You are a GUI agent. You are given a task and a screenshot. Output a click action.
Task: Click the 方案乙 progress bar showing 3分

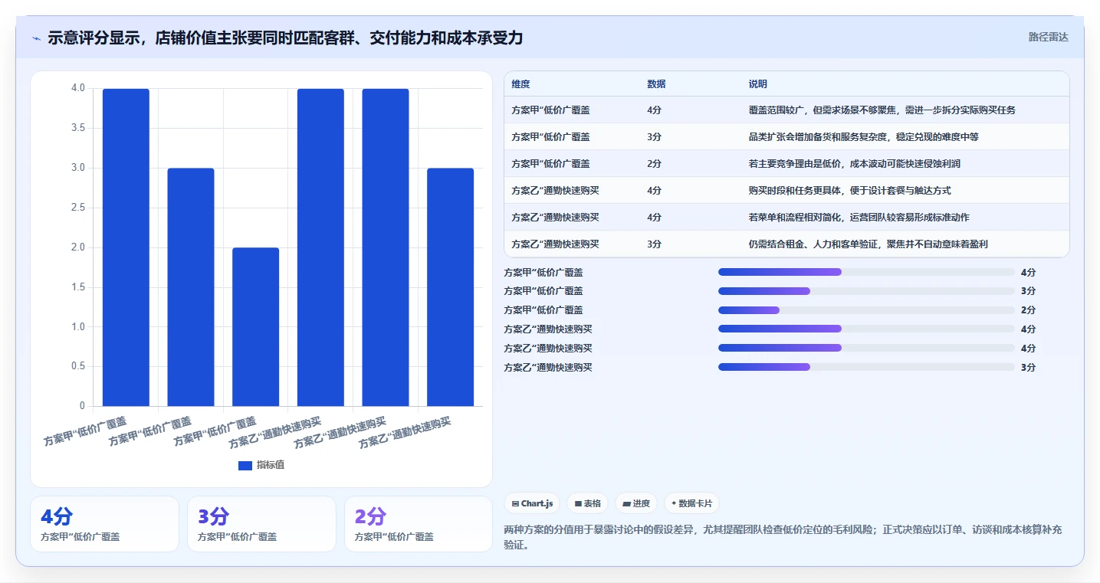click(x=866, y=368)
